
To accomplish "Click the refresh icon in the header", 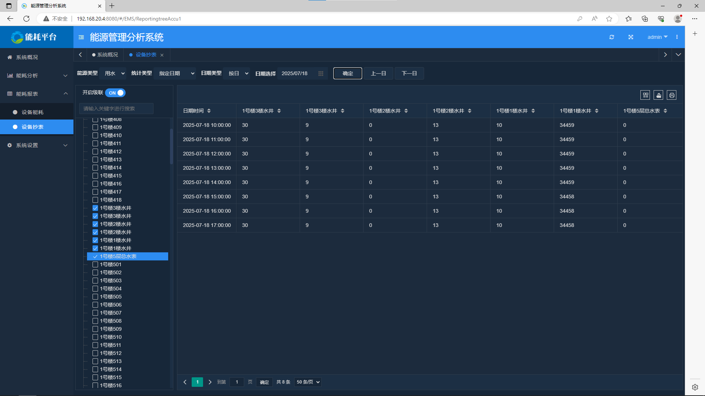I will tap(611, 37).
